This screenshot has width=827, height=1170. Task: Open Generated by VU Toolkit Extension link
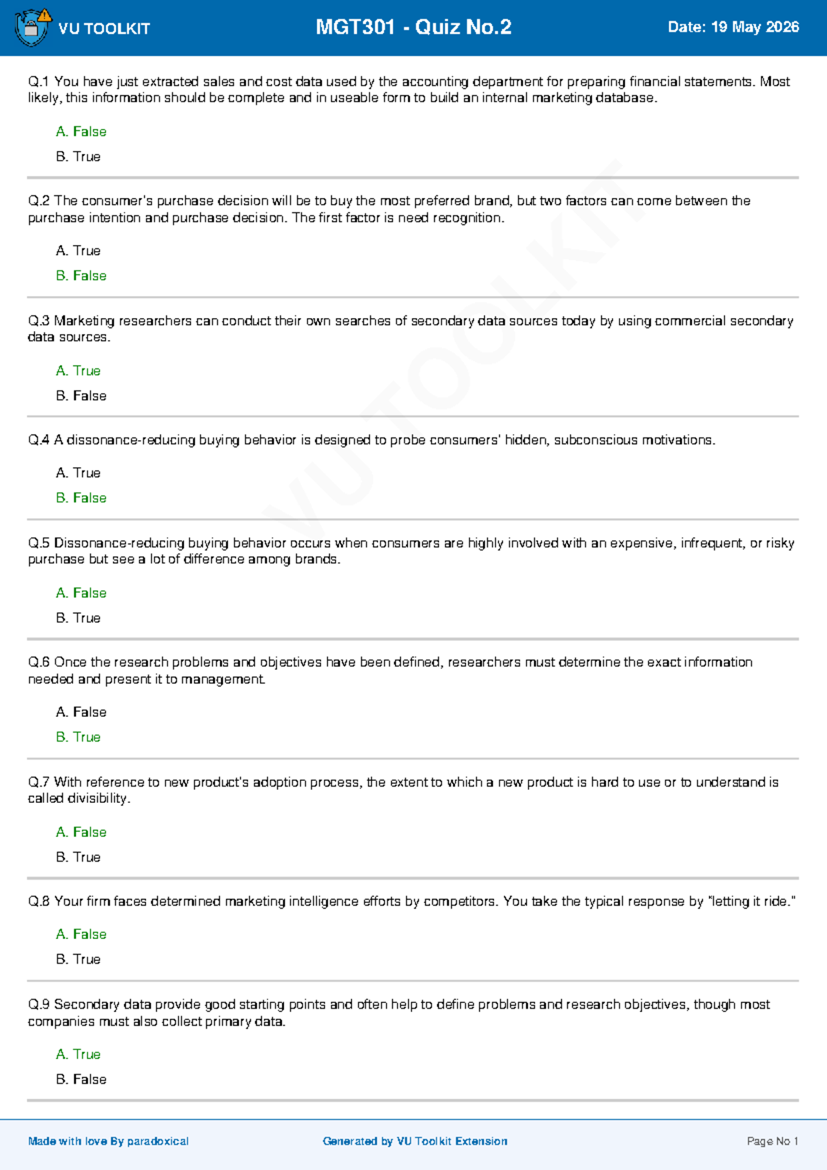(x=415, y=1141)
